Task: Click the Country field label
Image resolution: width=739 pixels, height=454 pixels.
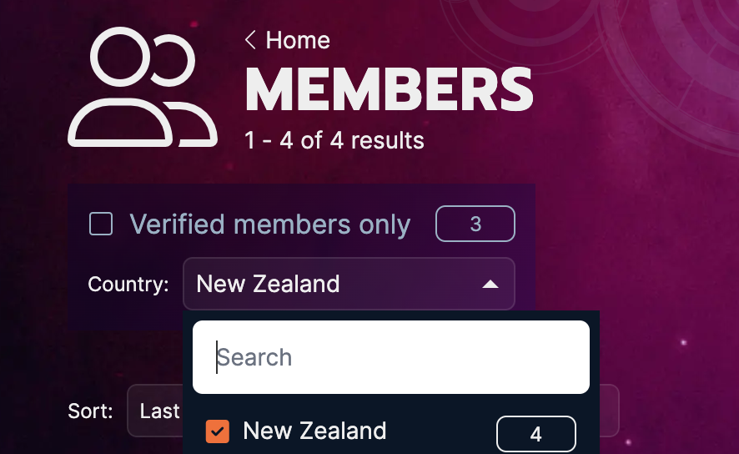Action: (128, 285)
